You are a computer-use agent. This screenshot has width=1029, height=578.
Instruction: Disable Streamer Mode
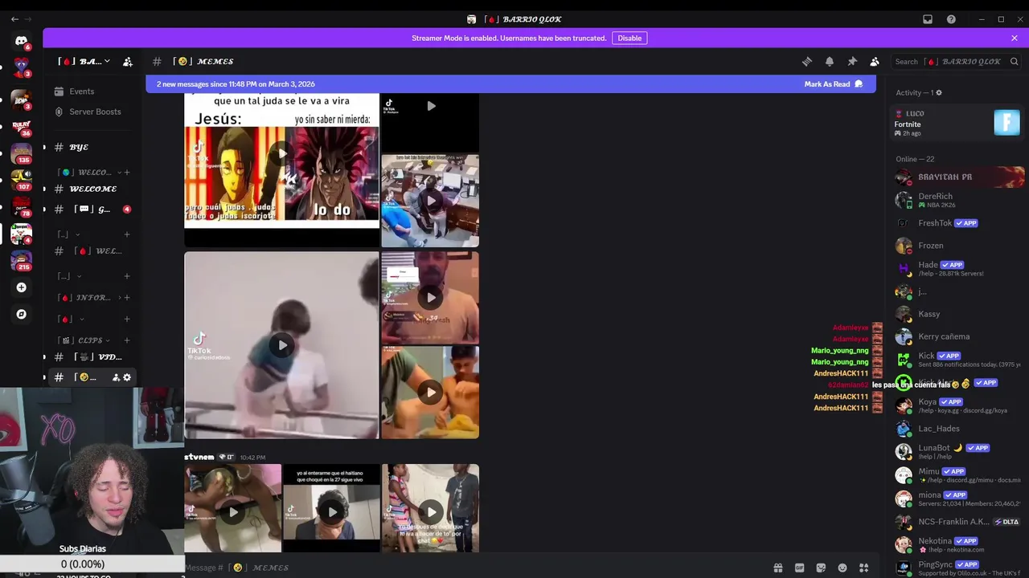(x=629, y=38)
